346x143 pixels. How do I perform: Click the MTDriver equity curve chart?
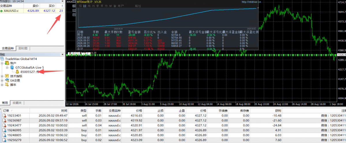[x=167, y=18]
